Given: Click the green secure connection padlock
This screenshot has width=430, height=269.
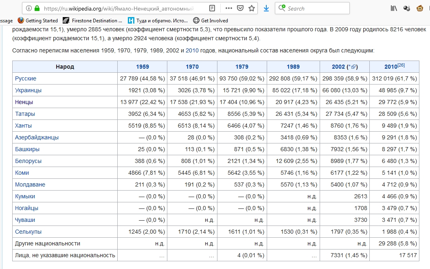Looking at the screenshot, I should pyautogui.click(x=37, y=8).
